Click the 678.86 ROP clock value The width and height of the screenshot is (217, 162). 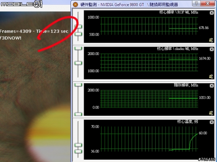204,28
